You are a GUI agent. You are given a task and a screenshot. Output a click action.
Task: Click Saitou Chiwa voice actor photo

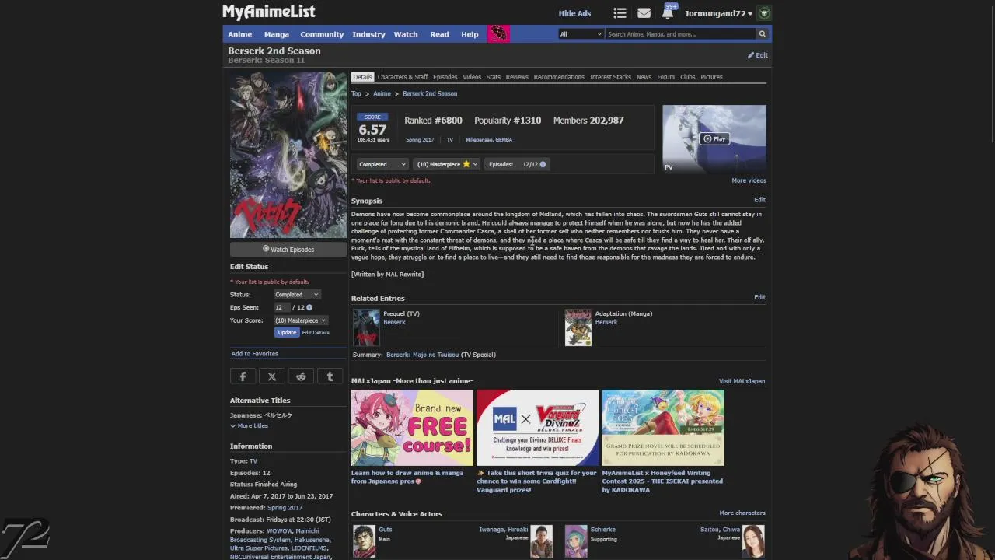click(x=753, y=541)
